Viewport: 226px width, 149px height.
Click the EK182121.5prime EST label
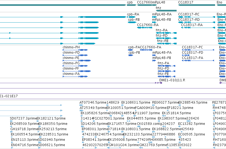[x=51, y=118]
